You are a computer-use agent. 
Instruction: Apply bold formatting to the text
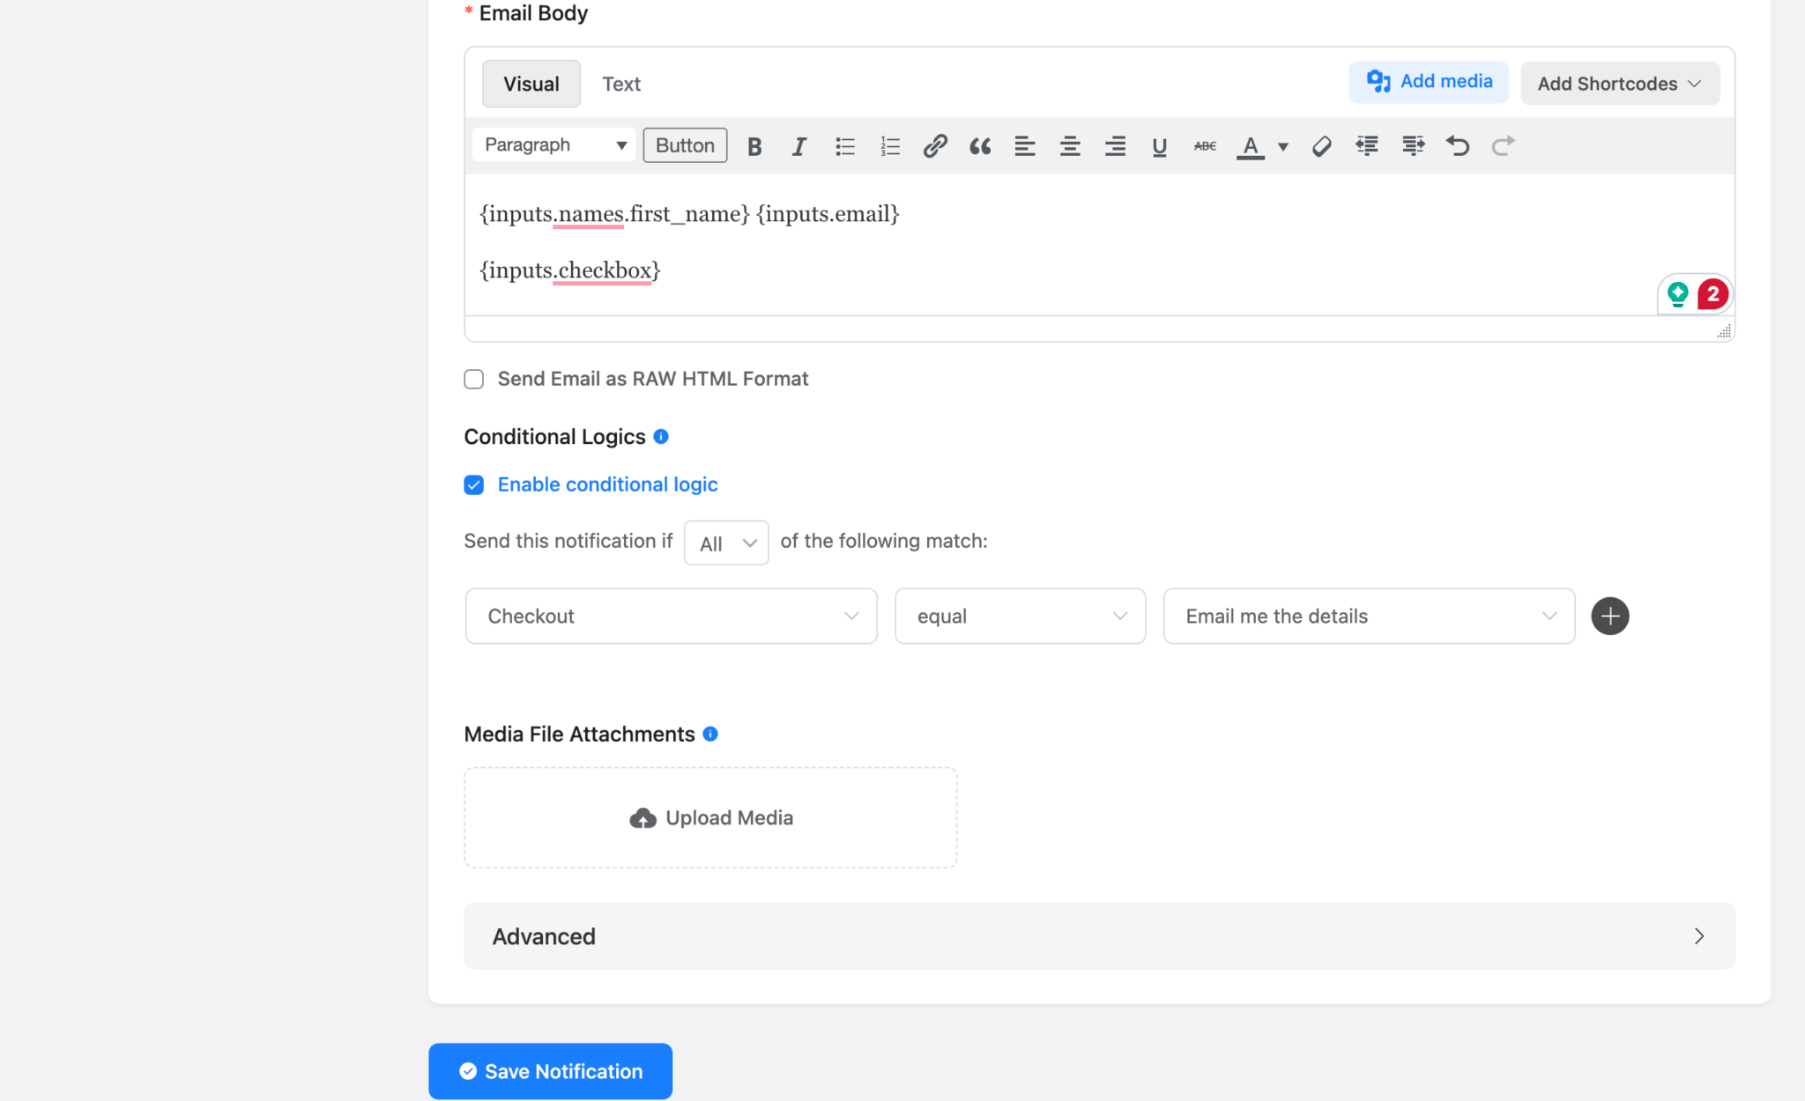tap(754, 145)
